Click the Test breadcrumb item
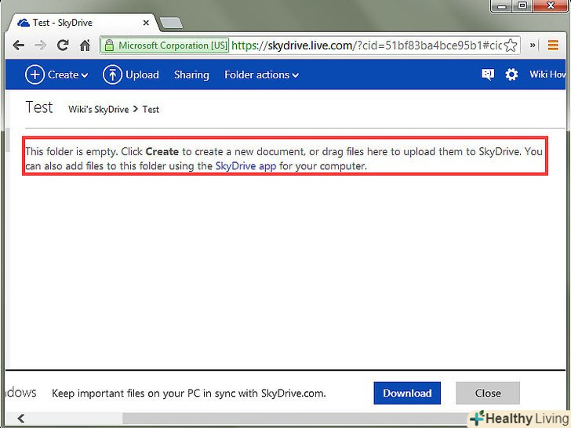Image resolution: width=571 pixels, height=428 pixels. click(x=151, y=110)
